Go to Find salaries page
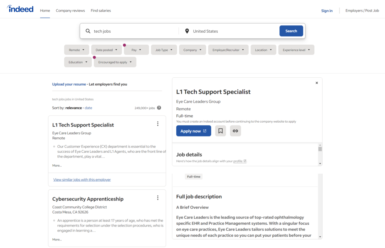This screenshot has width=385, height=248. 101,11
